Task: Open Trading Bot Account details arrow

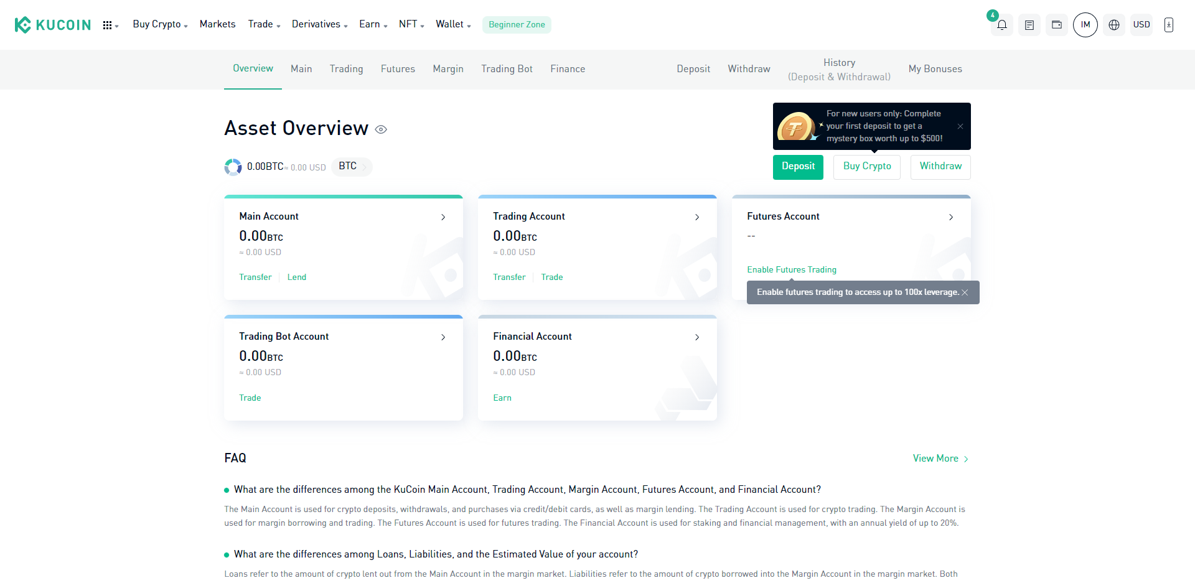Action: point(443,337)
